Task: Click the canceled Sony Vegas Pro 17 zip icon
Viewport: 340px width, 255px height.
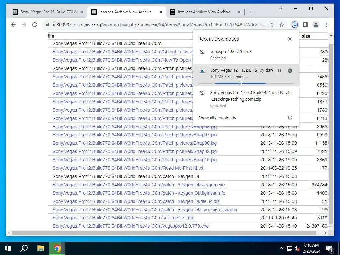Action: click(202, 93)
